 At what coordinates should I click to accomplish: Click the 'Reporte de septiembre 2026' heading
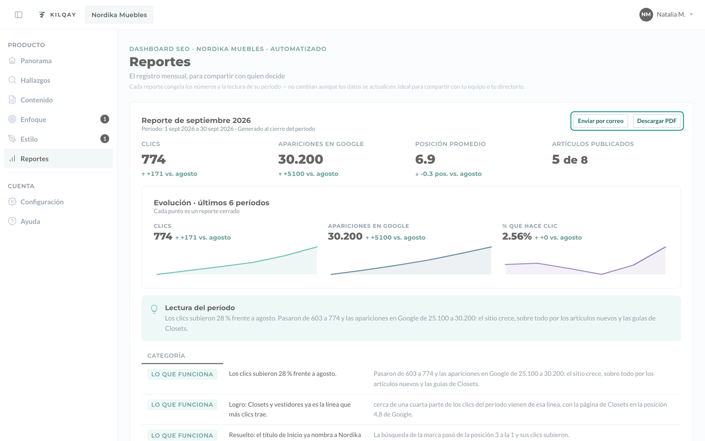[x=196, y=121]
